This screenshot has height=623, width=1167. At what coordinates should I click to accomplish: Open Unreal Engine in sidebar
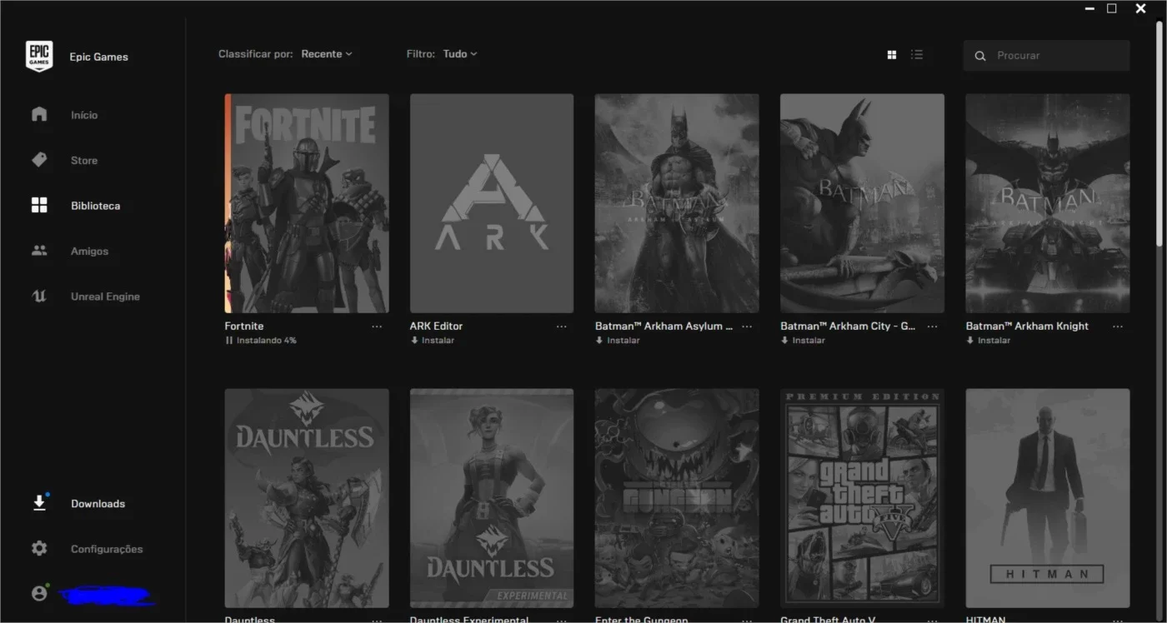coord(105,297)
